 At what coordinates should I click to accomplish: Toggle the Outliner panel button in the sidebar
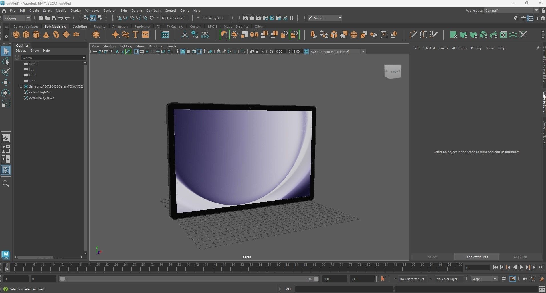click(x=6, y=170)
